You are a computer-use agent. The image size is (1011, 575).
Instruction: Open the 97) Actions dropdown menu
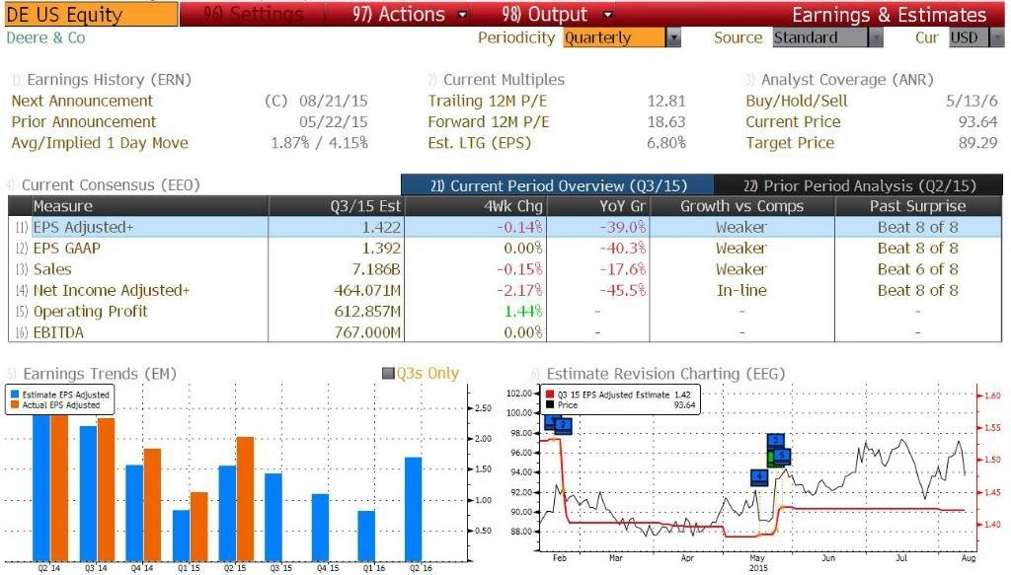tap(409, 14)
